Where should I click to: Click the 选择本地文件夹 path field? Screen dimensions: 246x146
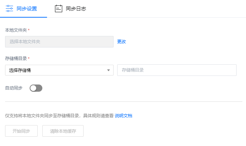[59, 42]
